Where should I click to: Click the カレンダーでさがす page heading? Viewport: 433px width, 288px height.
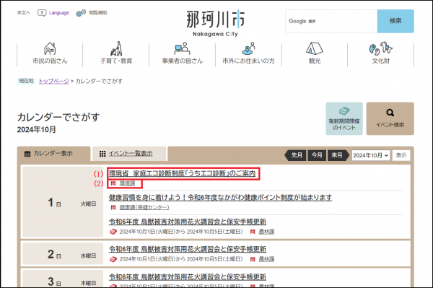pos(58,117)
